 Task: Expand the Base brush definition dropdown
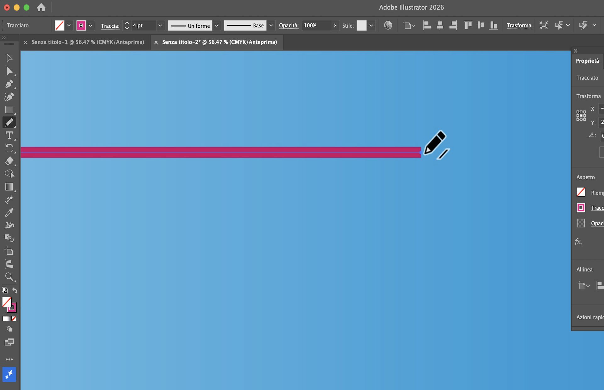tap(271, 25)
